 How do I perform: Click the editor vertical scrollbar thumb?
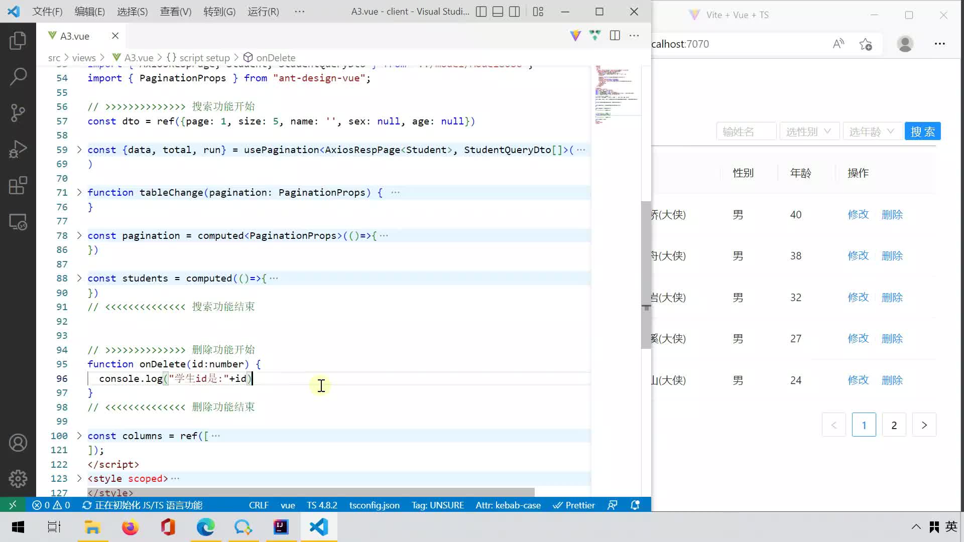click(646, 275)
